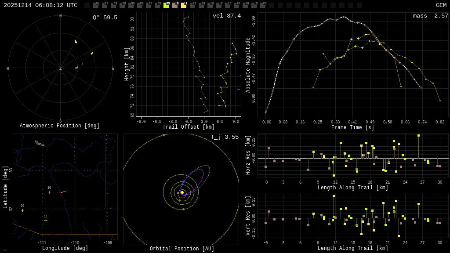Click station 09 marker on the map
The width and height of the screenshot is (450, 253).
tap(23, 210)
